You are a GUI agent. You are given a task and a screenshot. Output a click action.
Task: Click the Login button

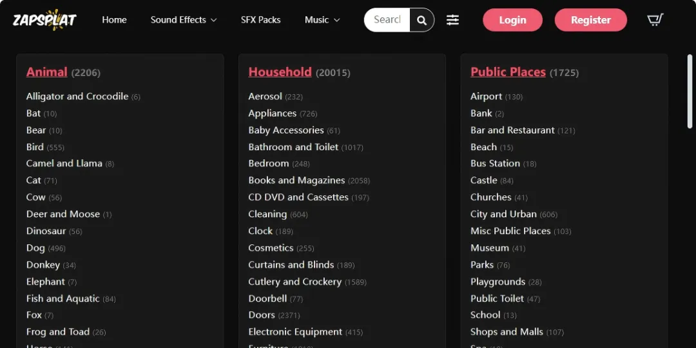(x=513, y=20)
